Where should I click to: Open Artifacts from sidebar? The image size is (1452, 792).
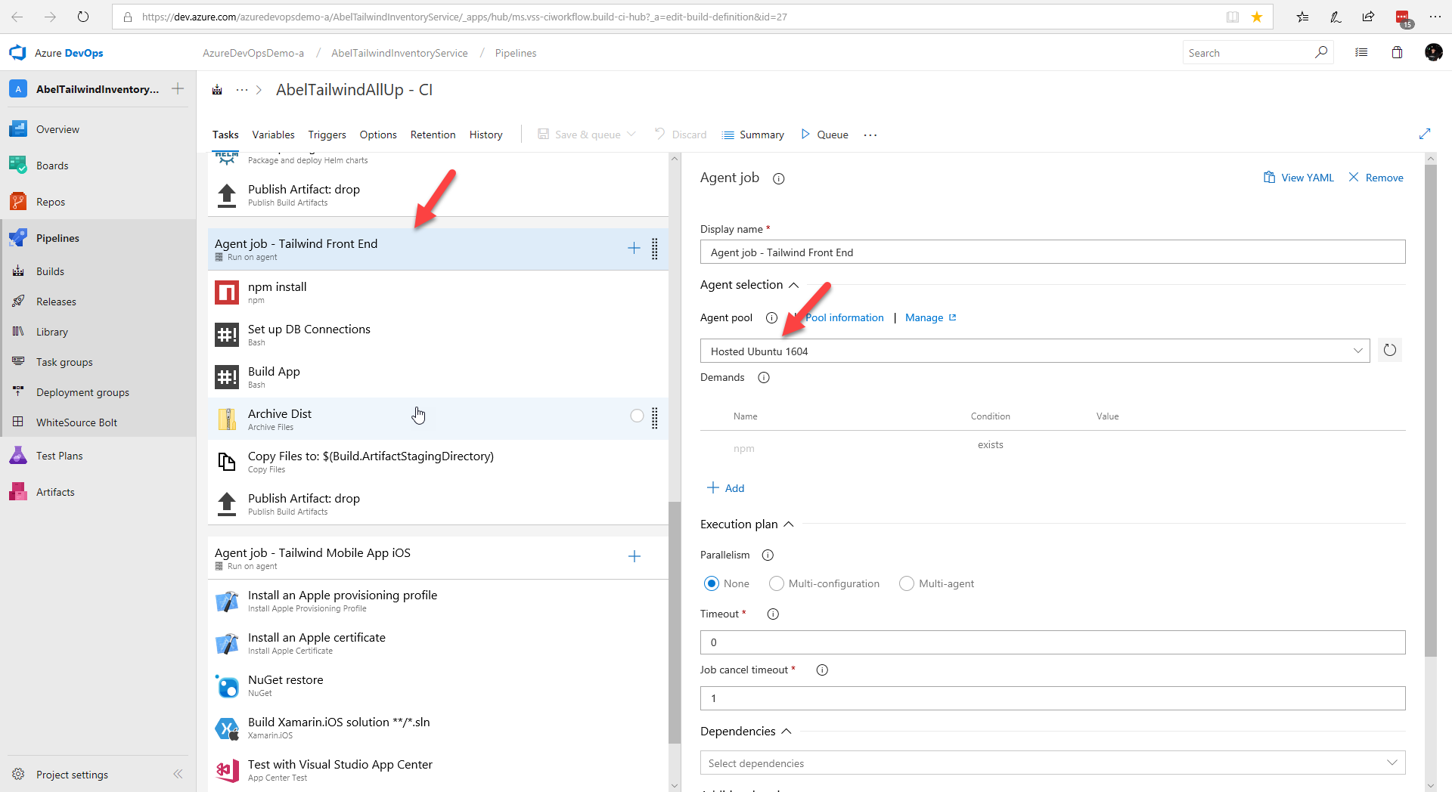click(x=55, y=492)
